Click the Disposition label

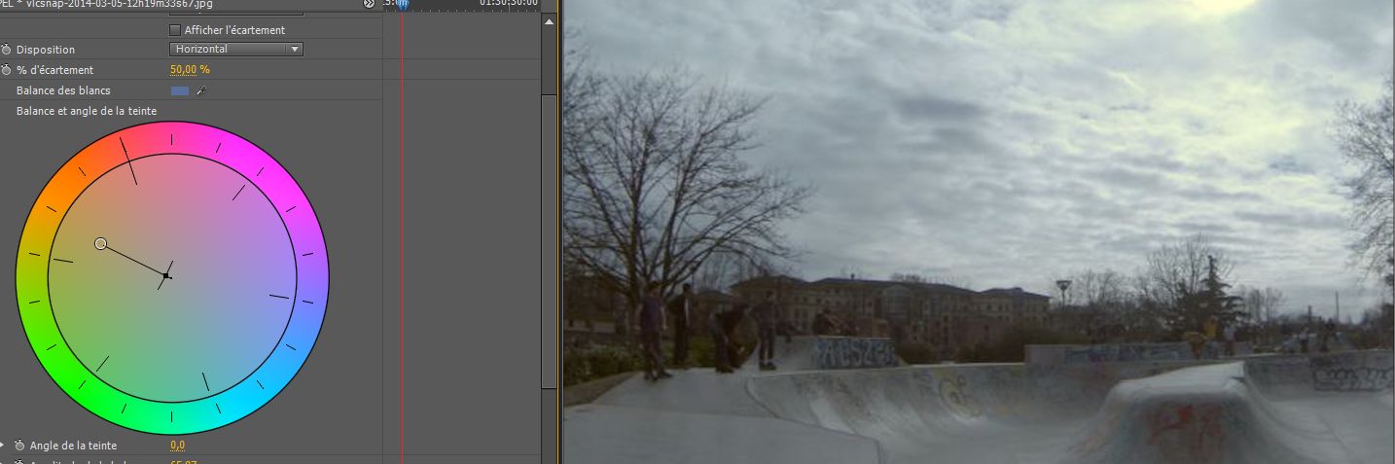pyautogui.click(x=46, y=50)
